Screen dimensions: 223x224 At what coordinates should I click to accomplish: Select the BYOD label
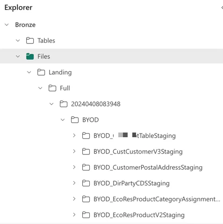(91, 120)
